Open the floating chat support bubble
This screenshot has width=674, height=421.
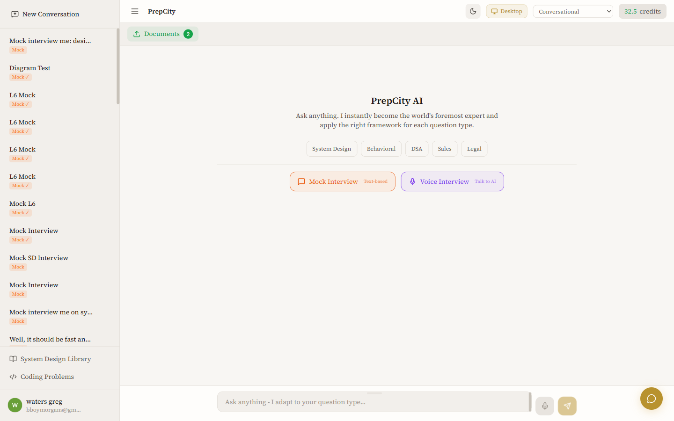click(x=652, y=399)
